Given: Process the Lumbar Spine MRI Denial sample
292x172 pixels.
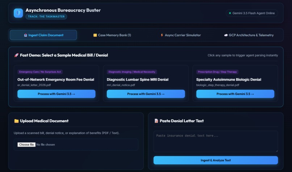Looking at the screenshot, I should pyautogui.click(x=146, y=94).
